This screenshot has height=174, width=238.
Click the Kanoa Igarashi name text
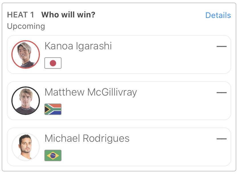[78, 46]
